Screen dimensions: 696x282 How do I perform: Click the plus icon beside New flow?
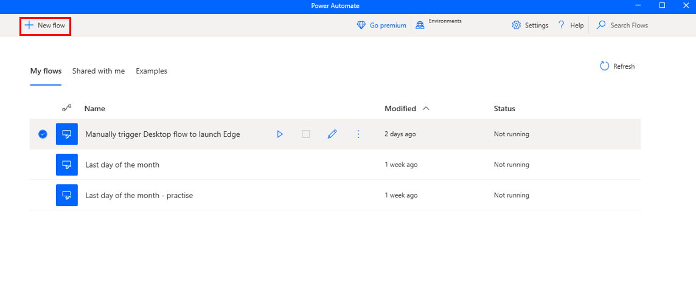29,26
